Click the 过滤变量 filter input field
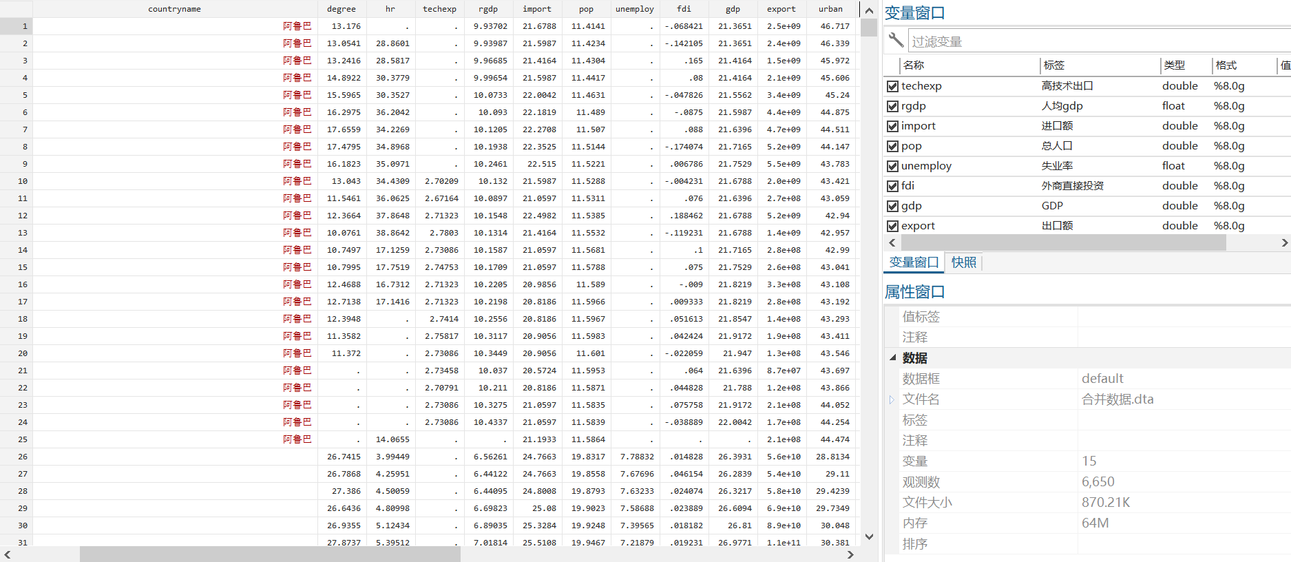1291x562 pixels. [1100, 41]
